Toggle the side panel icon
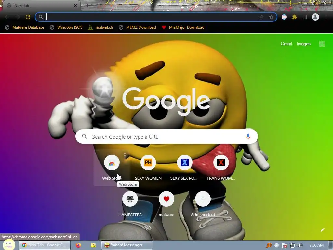The image size is (333, 250). coord(305,17)
